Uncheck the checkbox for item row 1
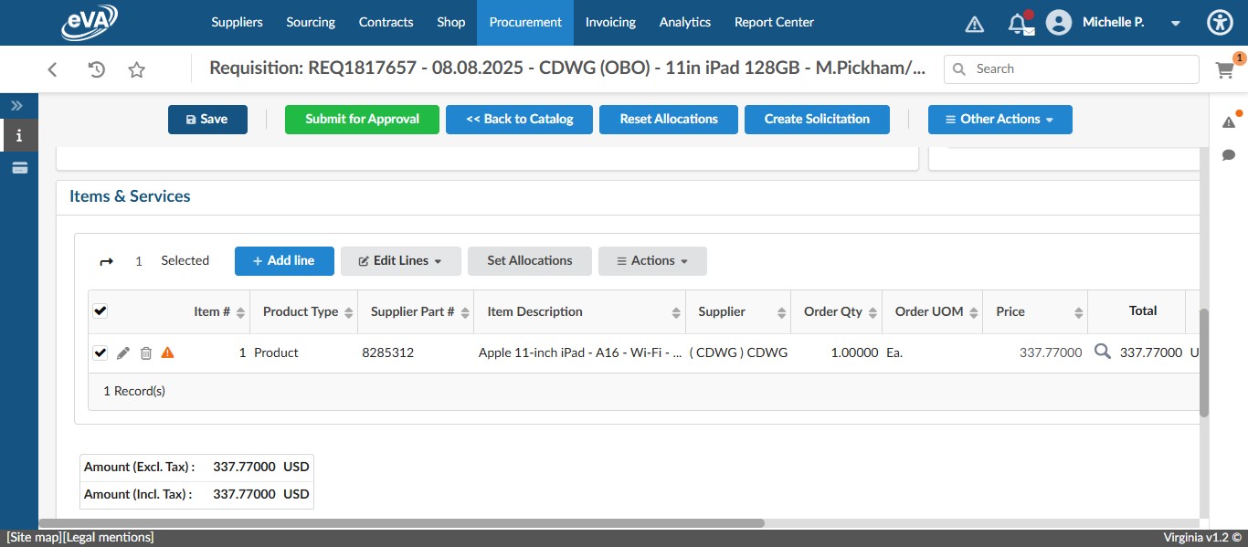This screenshot has width=1248, height=547. pos(100,352)
